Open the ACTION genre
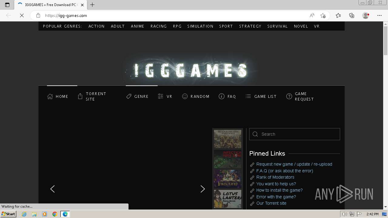 click(96, 26)
